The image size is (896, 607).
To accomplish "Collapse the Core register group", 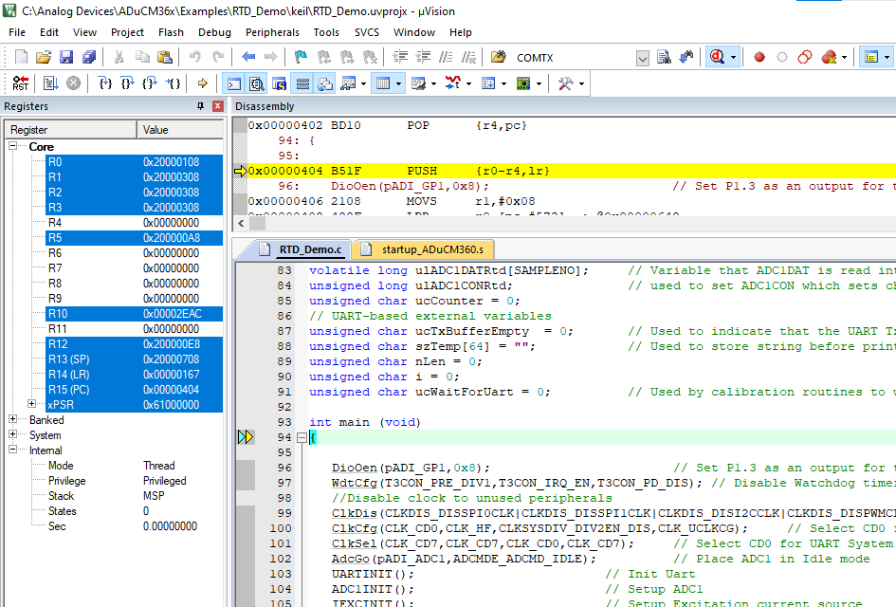I will pos(12,146).
